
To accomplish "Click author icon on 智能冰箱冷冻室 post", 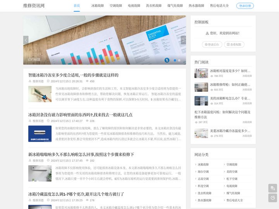I will [x=30, y=81].
